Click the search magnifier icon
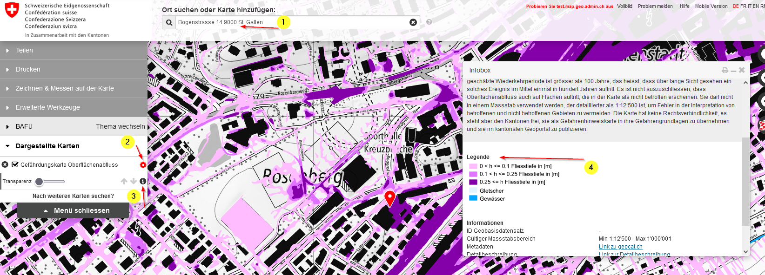Viewport: 765px width, 275px height. [x=169, y=22]
